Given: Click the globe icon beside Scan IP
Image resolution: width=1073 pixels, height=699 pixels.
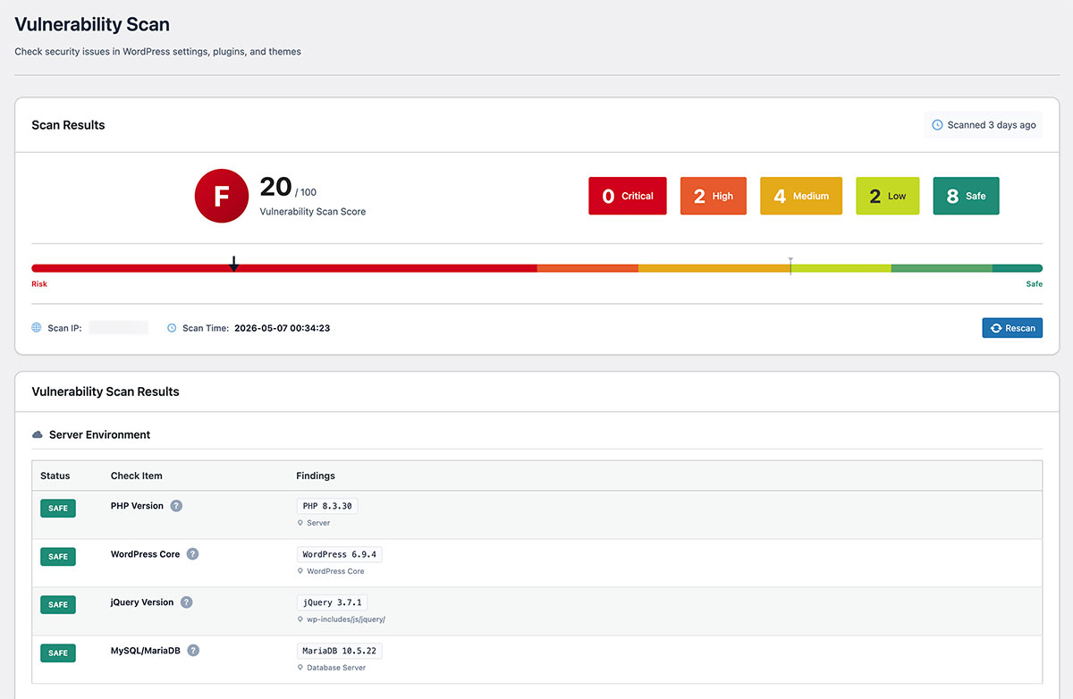Looking at the screenshot, I should pyautogui.click(x=37, y=328).
